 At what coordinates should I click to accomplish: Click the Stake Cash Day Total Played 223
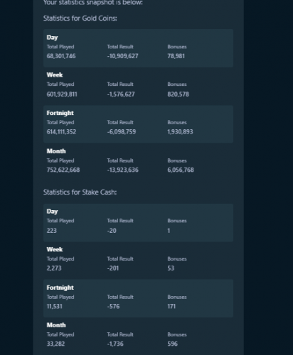pos(52,231)
